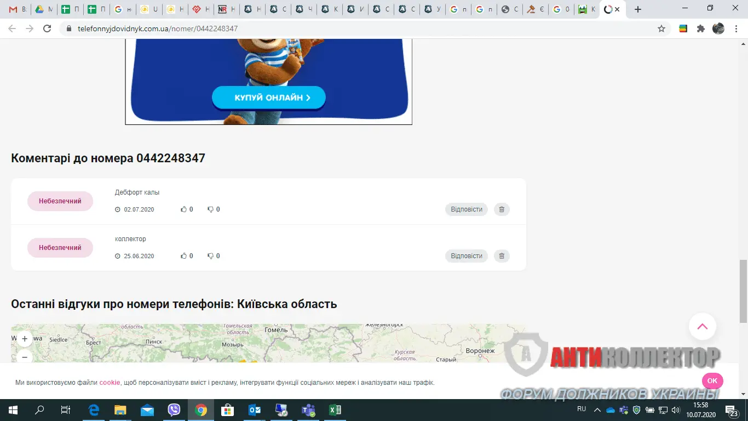The height and width of the screenshot is (421, 748).
Task: Open Chrome's three-dot customize menu
Action: click(x=735, y=28)
